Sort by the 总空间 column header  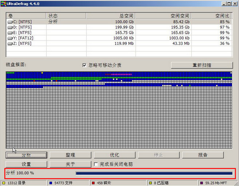point(111,16)
